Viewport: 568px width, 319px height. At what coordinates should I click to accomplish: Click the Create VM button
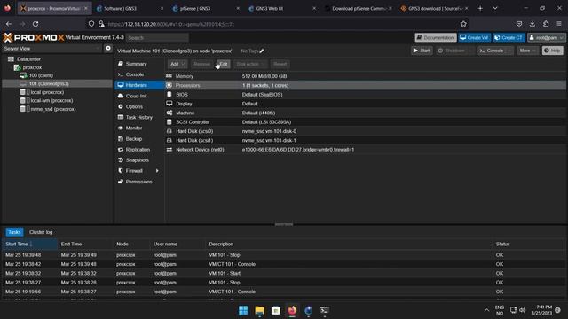474,37
